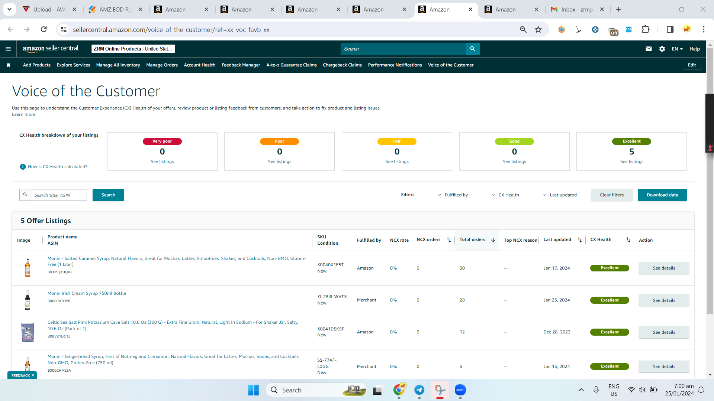The image size is (714, 401).
Task: Open the EN language dropdown
Action: [x=677, y=49]
